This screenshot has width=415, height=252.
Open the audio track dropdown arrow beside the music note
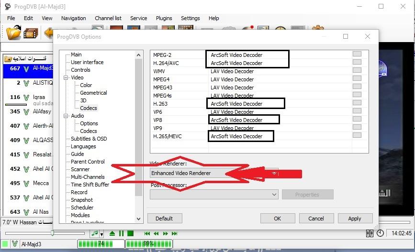(x=101, y=234)
